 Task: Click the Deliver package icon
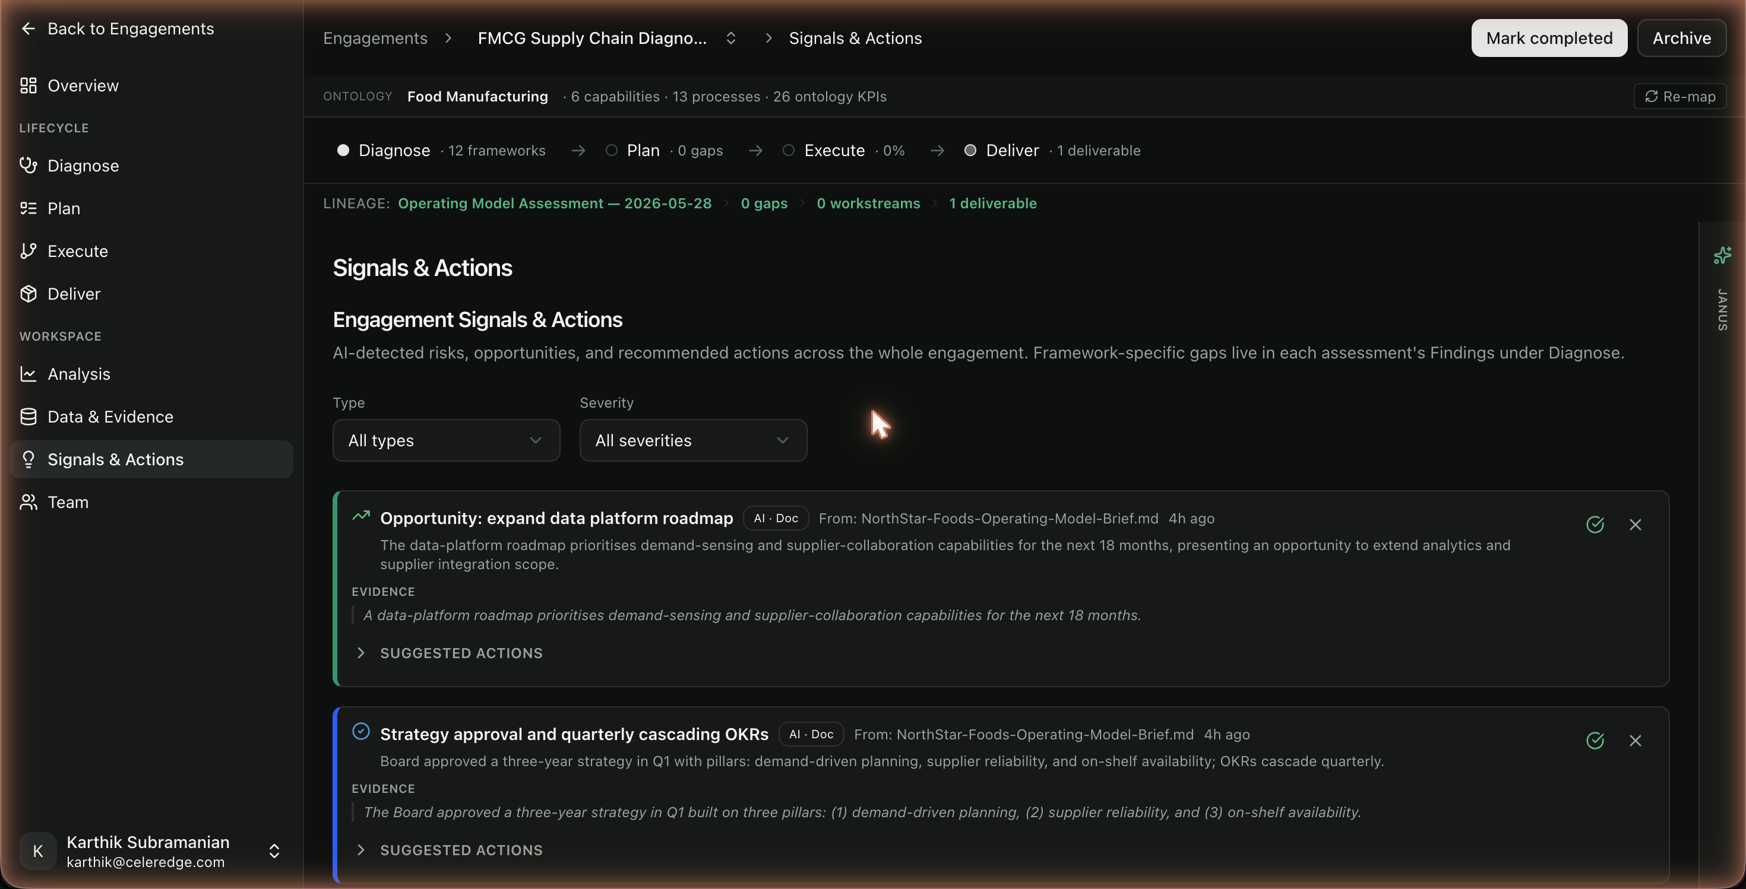pyautogui.click(x=29, y=294)
